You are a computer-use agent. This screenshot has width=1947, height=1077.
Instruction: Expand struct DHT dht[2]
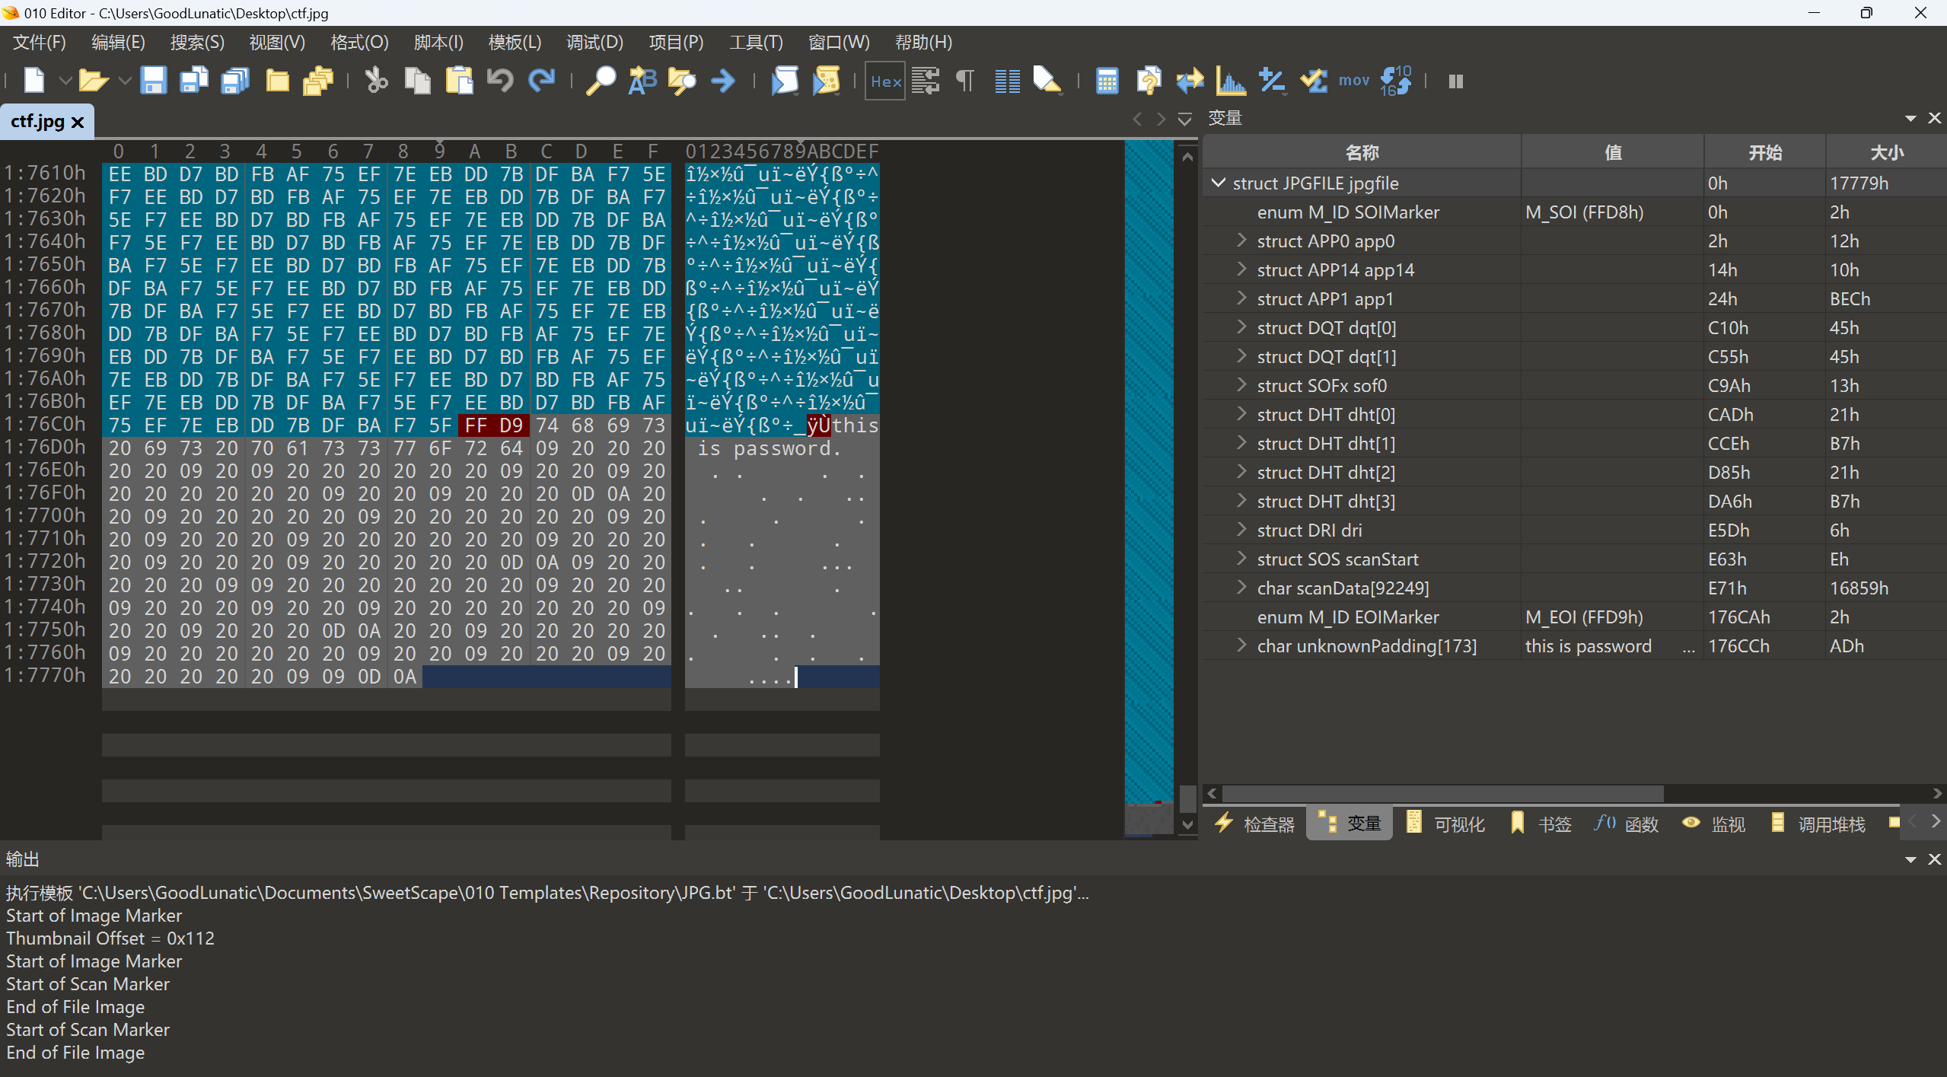(x=1241, y=472)
